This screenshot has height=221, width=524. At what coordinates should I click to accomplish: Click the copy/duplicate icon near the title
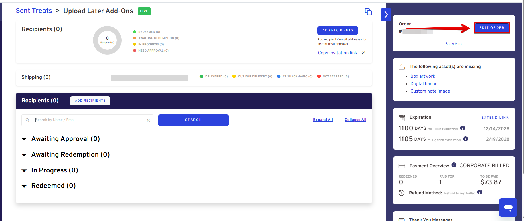click(x=368, y=12)
